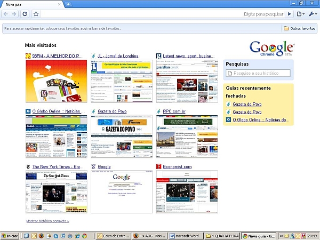The height and width of the screenshot is (240, 320).
Task: Click the forward navigation arrow
Action: coord(15,14)
